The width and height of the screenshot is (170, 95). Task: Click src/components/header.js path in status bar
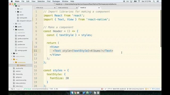[x=40, y=89]
